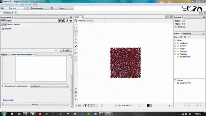Take a graph screenshot via camera icon
This screenshot has height=116, width=206.
point(80,105)
